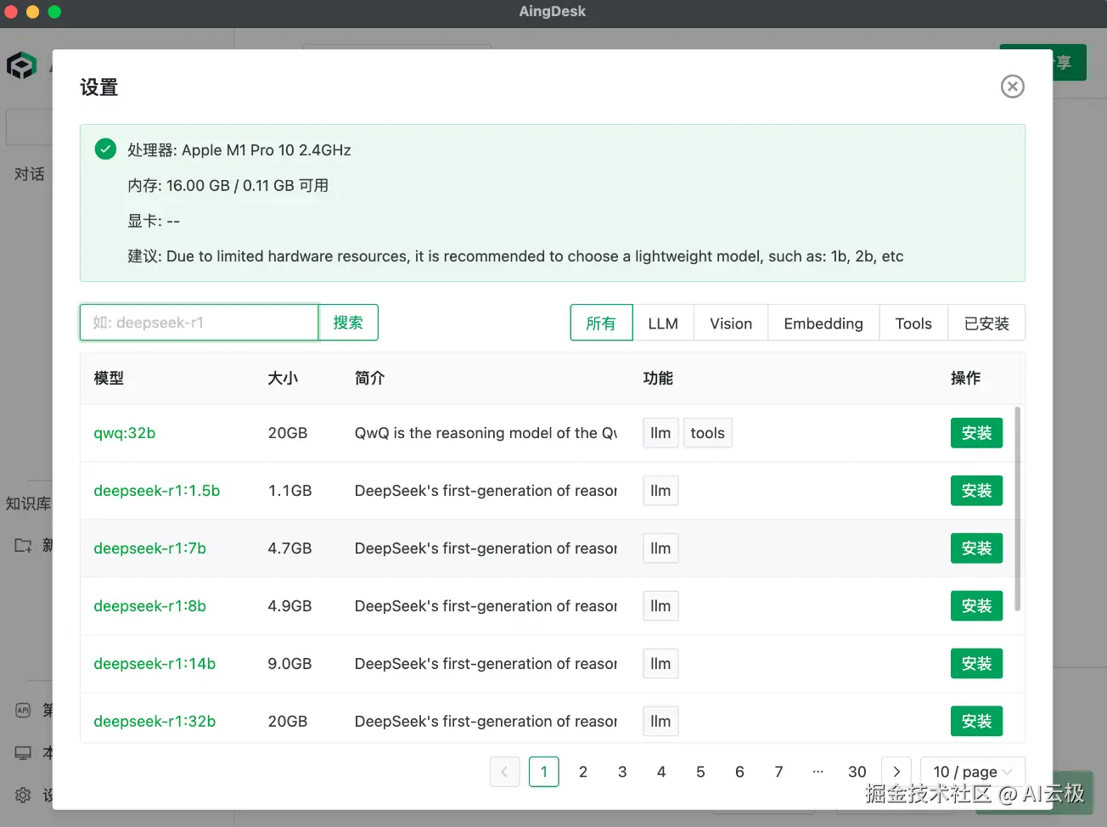Open the 10 / page size dropdown
The image size is (1107, 827).
(x=973, y=772)
